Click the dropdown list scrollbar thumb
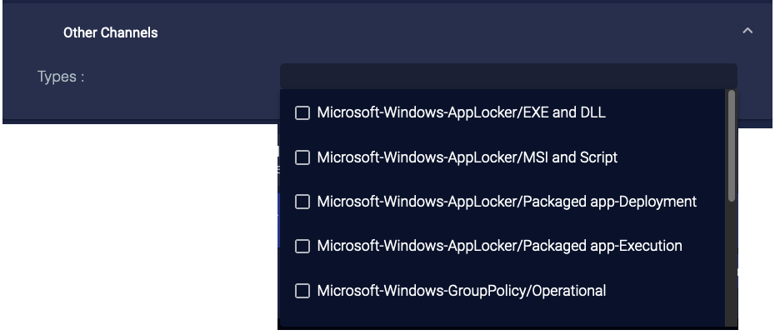 click(x=732, y=146)
